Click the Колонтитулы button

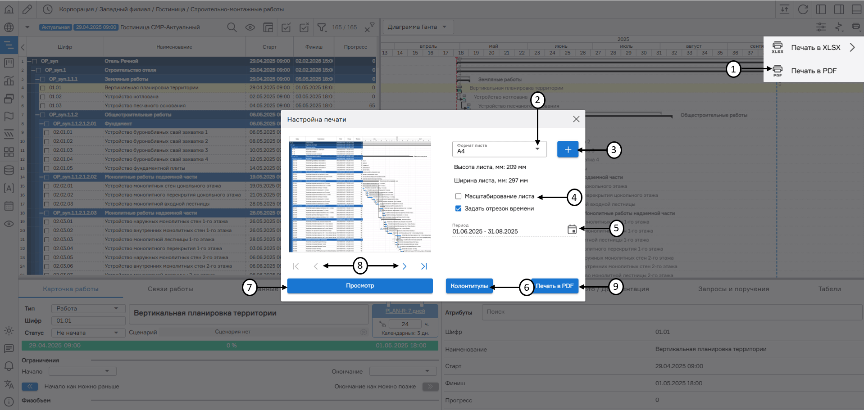pyautogui.click(x=469, y=286)
